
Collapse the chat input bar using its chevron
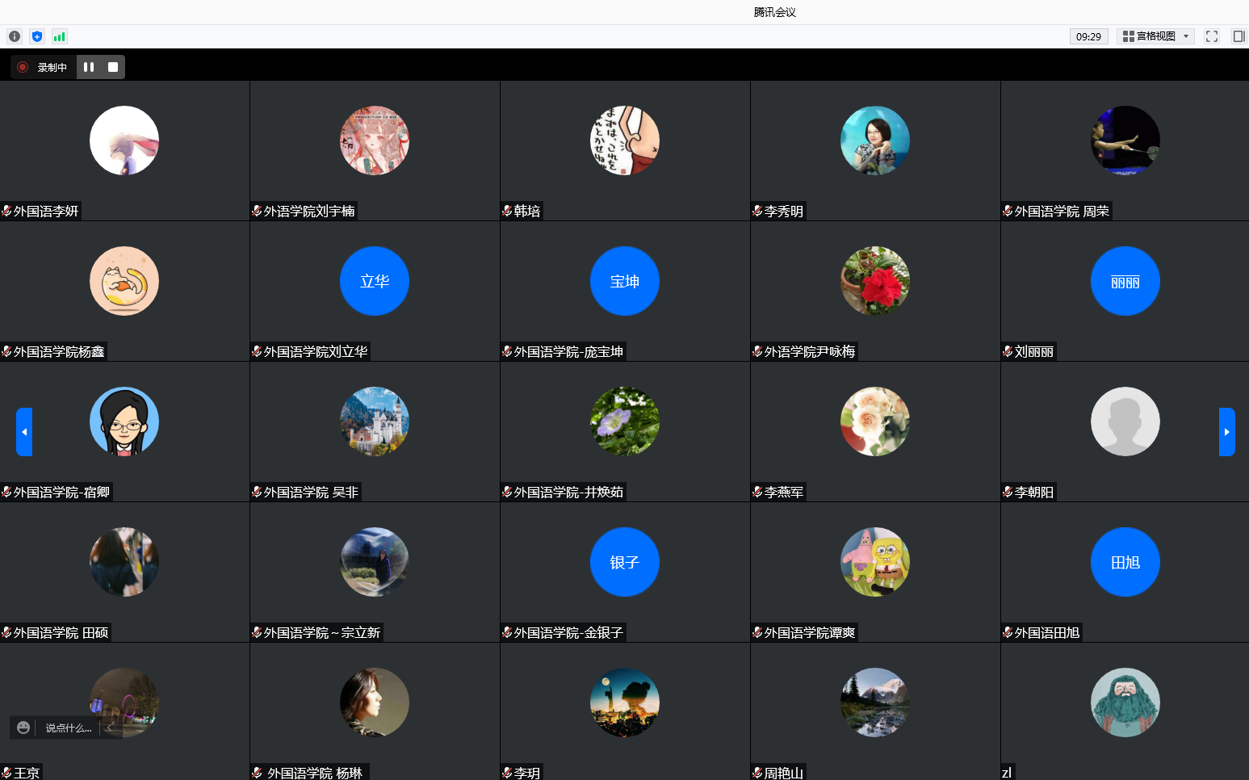pyautogui.click(x=109, y=728)
